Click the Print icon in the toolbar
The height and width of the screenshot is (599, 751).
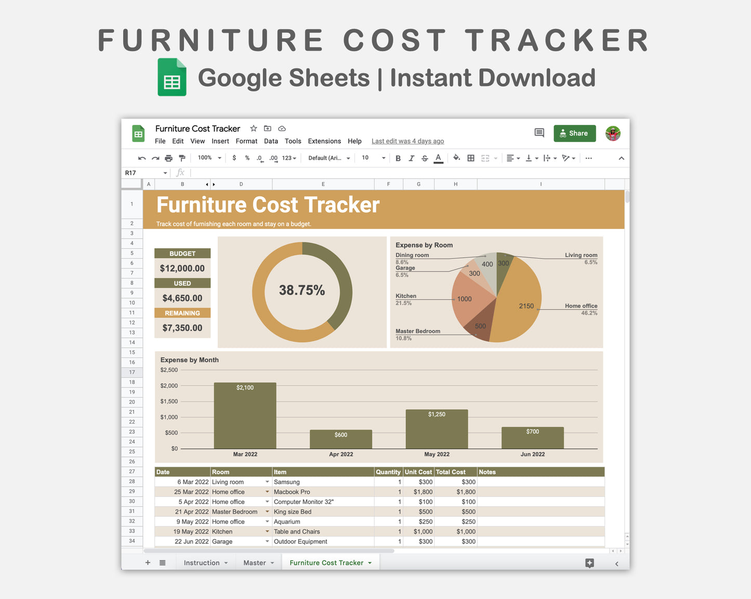coord(168,158)
